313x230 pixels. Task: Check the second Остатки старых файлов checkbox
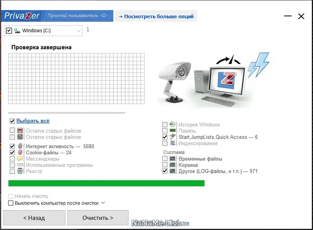(x=12, y=137)
